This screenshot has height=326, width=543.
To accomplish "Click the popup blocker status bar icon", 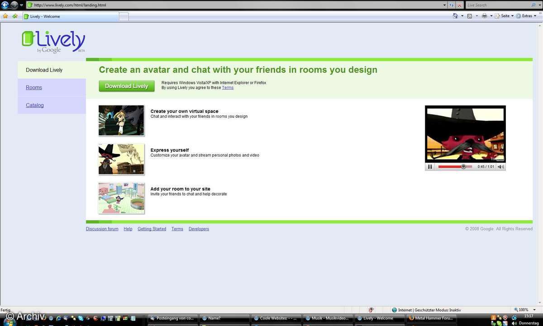I will tap(371, 310).
